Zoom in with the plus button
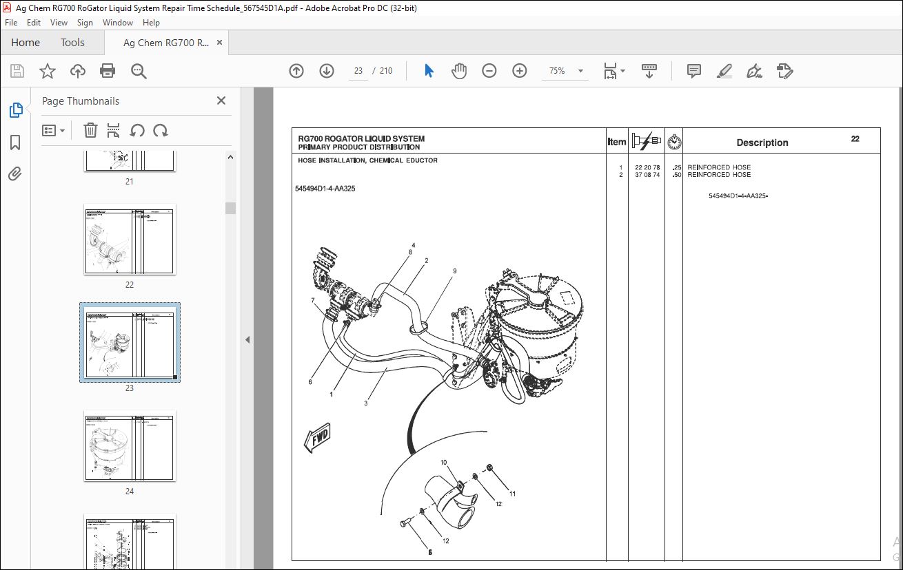This screenshot has height=570, width=903. point(520,71)
